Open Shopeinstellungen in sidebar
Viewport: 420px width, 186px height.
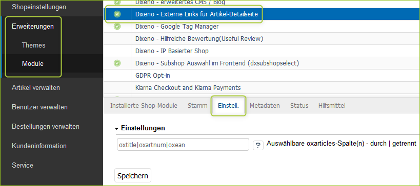pos(39,7)
